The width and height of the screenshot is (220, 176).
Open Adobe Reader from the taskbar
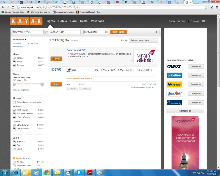click(90, 173)
